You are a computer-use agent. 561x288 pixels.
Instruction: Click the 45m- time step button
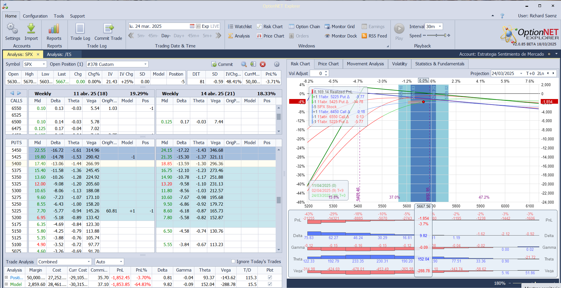(x=153, y=36)
